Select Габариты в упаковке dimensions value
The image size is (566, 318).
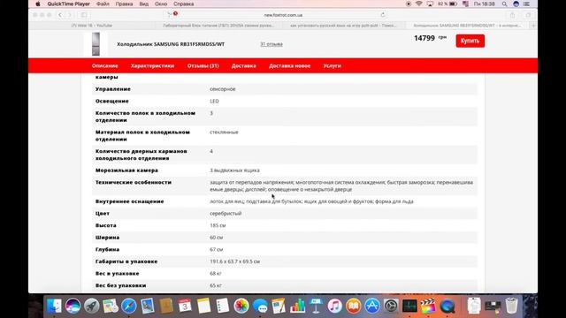point(235,261)
